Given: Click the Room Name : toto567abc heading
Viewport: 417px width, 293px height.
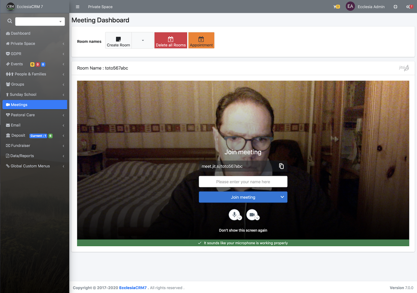Looking at the screenshot, I should tap(102, 68).
